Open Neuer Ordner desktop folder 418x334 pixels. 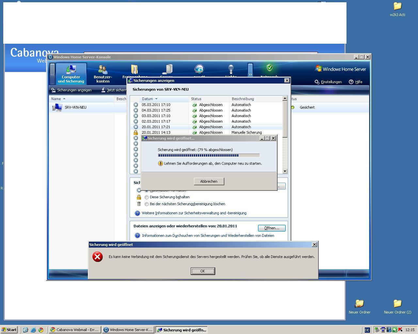tap(359, 307)
